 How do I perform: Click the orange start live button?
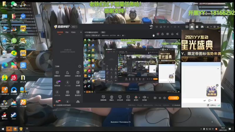click(x=173, y=98)
